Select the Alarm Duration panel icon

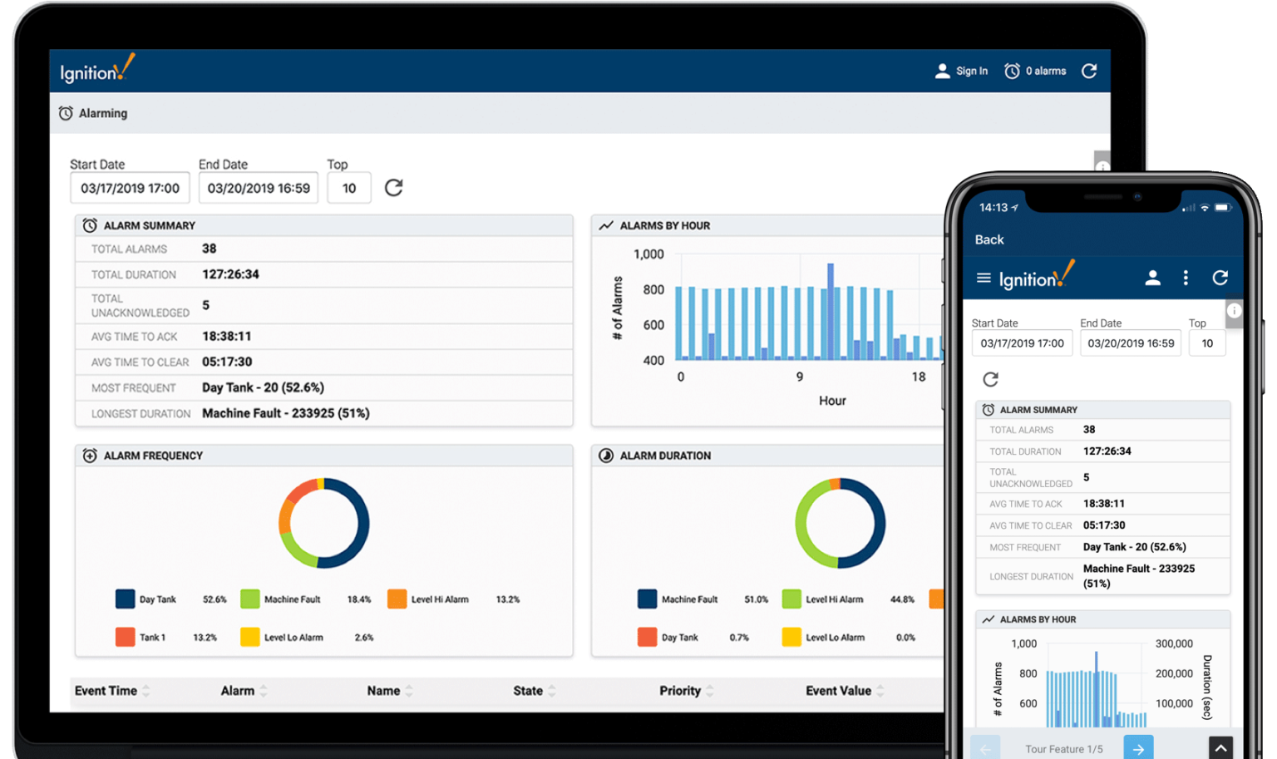[x=605, y=455]
